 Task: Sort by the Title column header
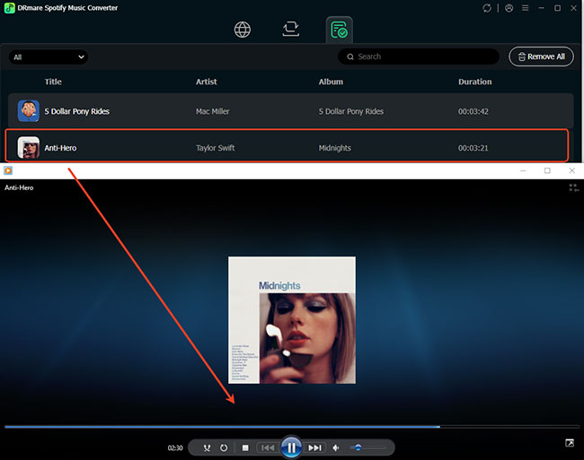pyautogui.click(x=53, y=82)
